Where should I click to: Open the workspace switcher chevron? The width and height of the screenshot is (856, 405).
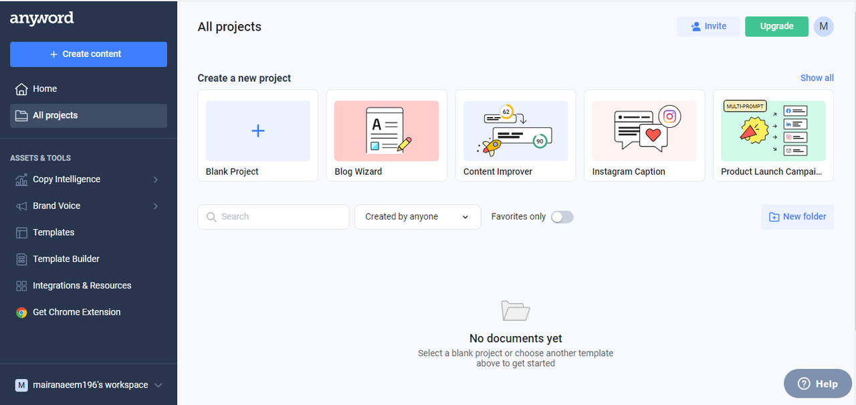click(x=158, y=385)
